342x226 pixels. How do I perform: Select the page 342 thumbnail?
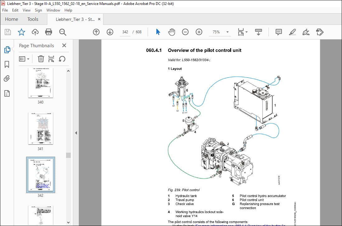tap(40, 175)
